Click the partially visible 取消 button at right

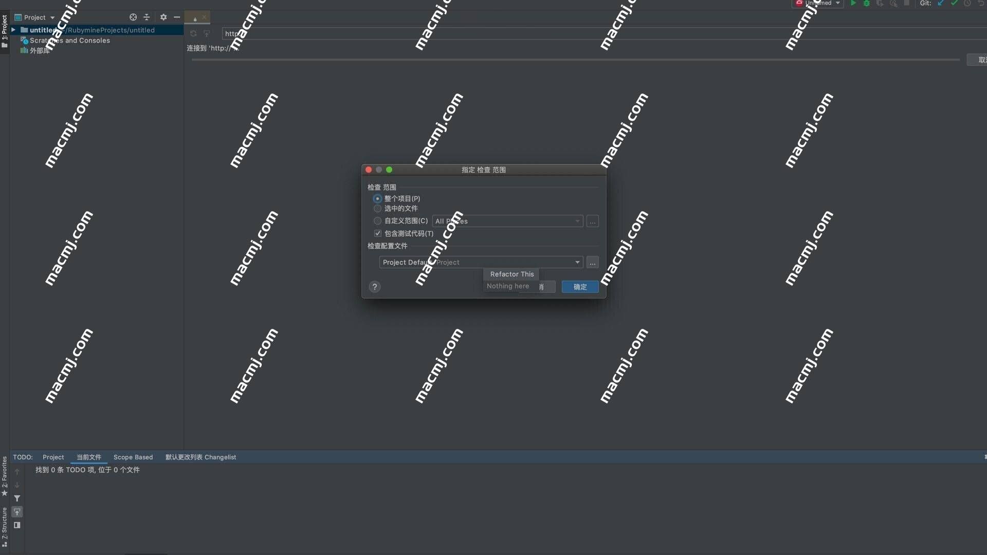click(x=978, y=60)
